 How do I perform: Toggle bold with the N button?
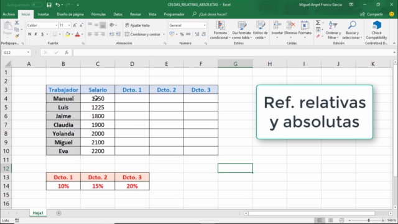29,34
